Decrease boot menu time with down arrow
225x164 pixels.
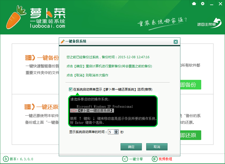(116, 133)
